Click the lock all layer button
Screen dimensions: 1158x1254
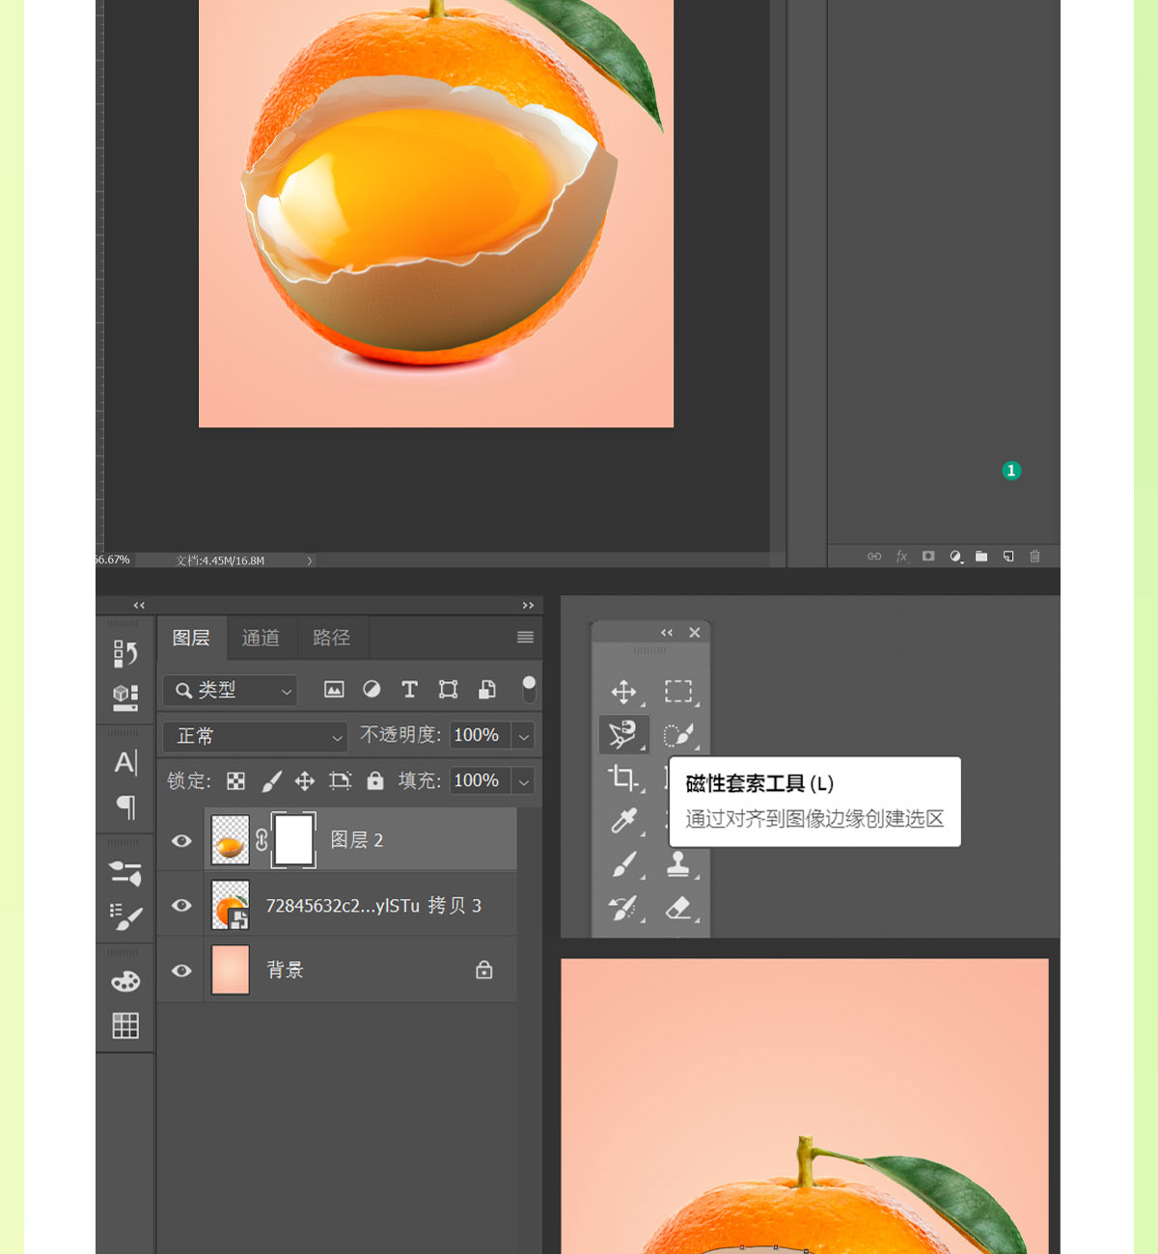[x=375, y=780]
